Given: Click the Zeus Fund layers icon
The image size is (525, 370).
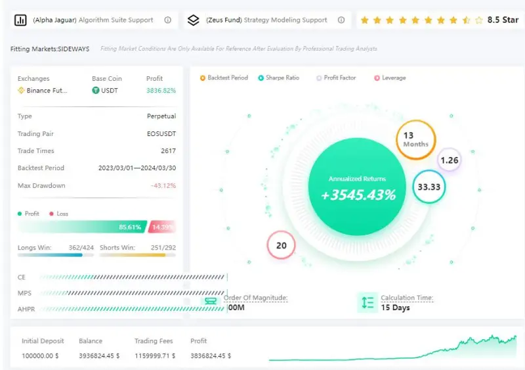Looking at the screenshot, I should click(193, 20).
